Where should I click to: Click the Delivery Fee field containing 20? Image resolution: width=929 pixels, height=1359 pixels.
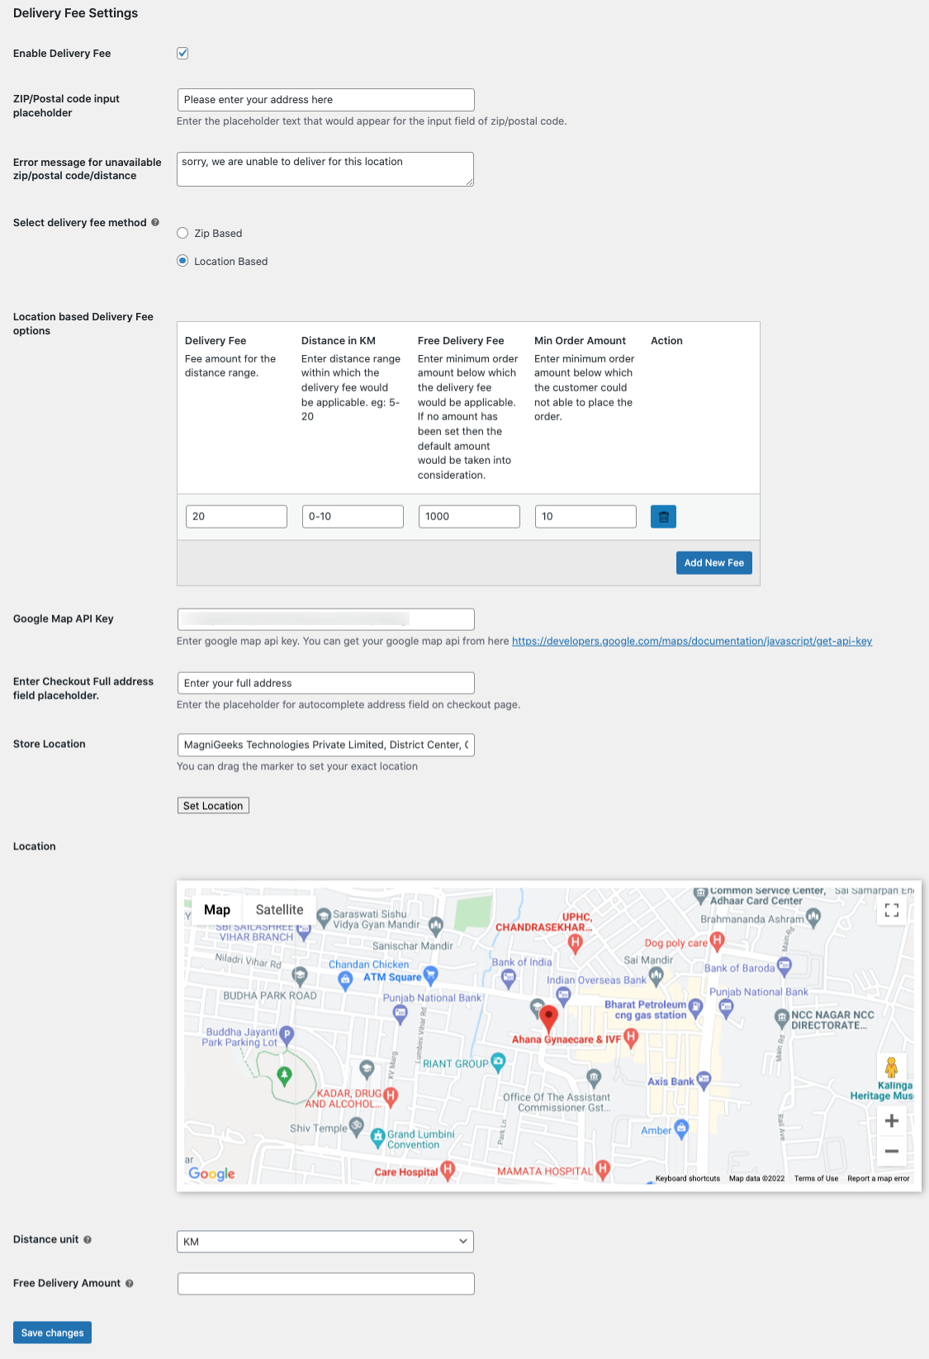point(236,517)
